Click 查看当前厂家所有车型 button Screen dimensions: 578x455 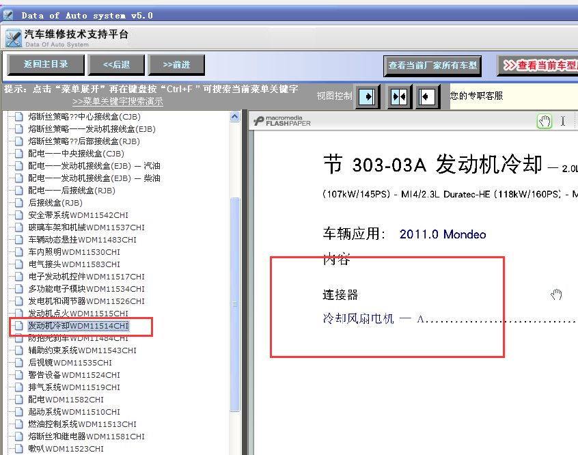coord(432,66)
